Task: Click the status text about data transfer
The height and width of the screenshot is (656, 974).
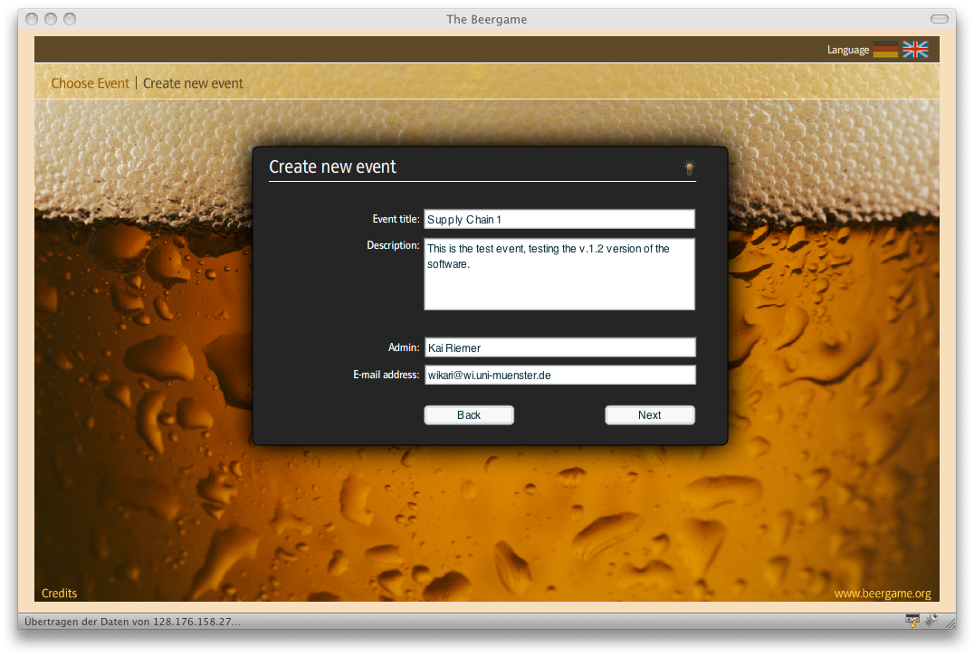Action: 132,622
